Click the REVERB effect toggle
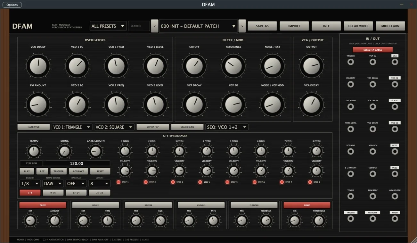Image resolution: width=417 pixels, height=243 pixels. pyautogui.click(x=148, y=205)
